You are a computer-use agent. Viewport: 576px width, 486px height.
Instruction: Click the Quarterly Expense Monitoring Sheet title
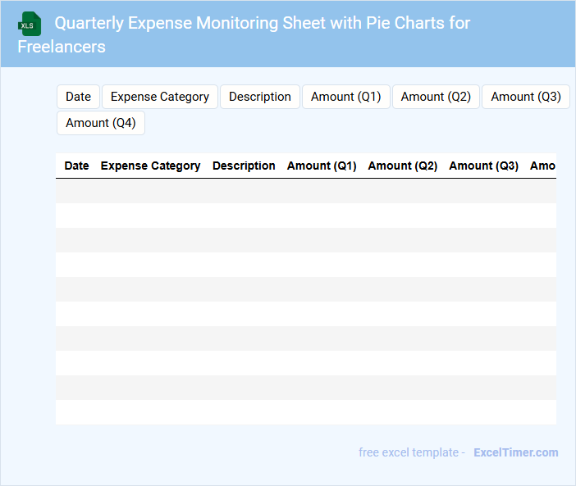pyautogui.click(x=262, y=23)
